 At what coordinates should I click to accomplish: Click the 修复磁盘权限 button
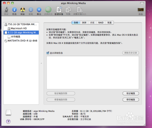point(61,99)
